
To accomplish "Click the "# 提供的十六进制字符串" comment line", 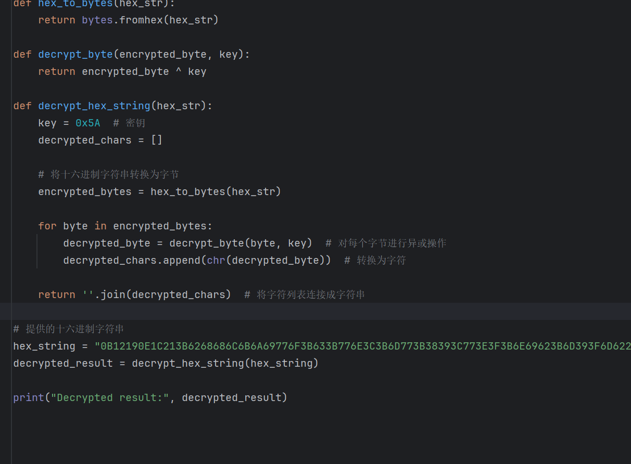I will [68, 329].
